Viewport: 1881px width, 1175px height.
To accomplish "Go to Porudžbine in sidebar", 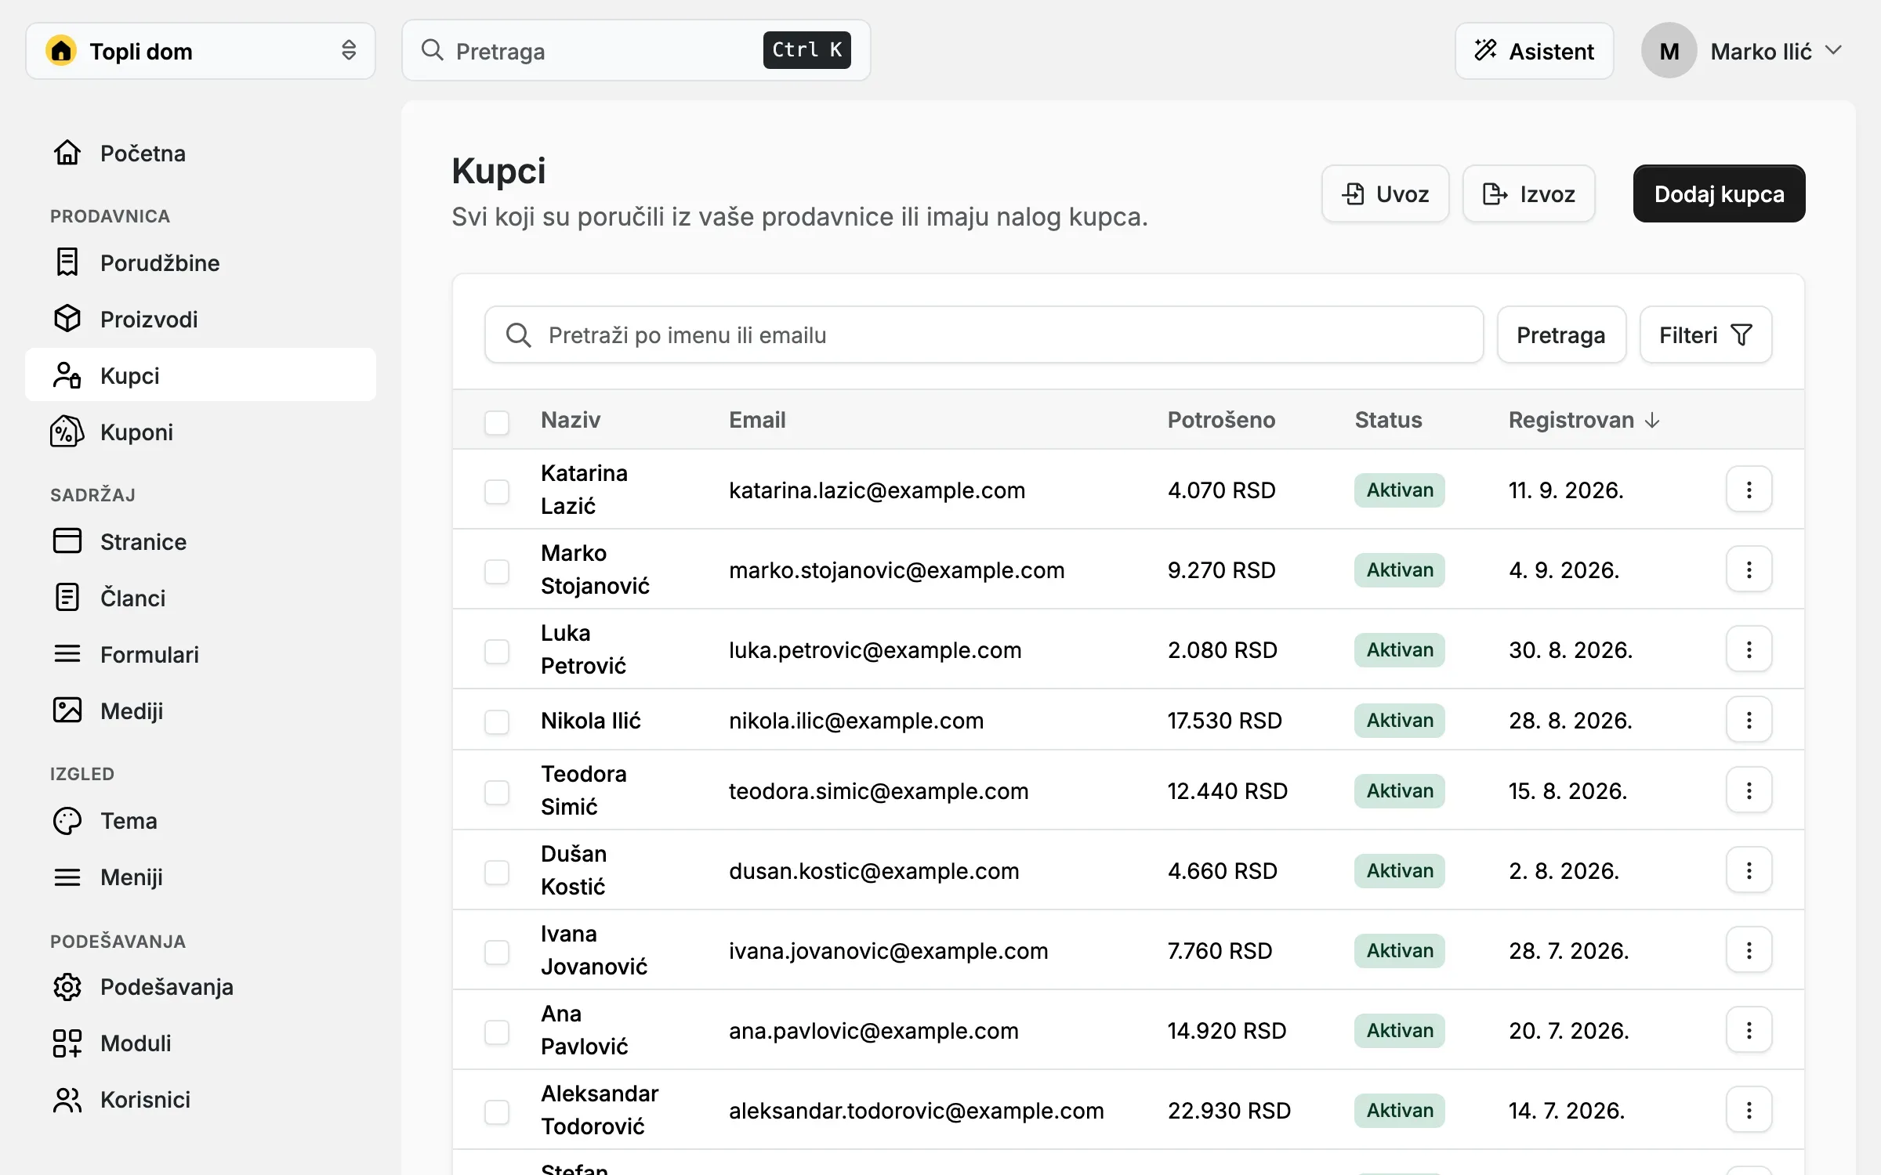I will coord(201,262).
